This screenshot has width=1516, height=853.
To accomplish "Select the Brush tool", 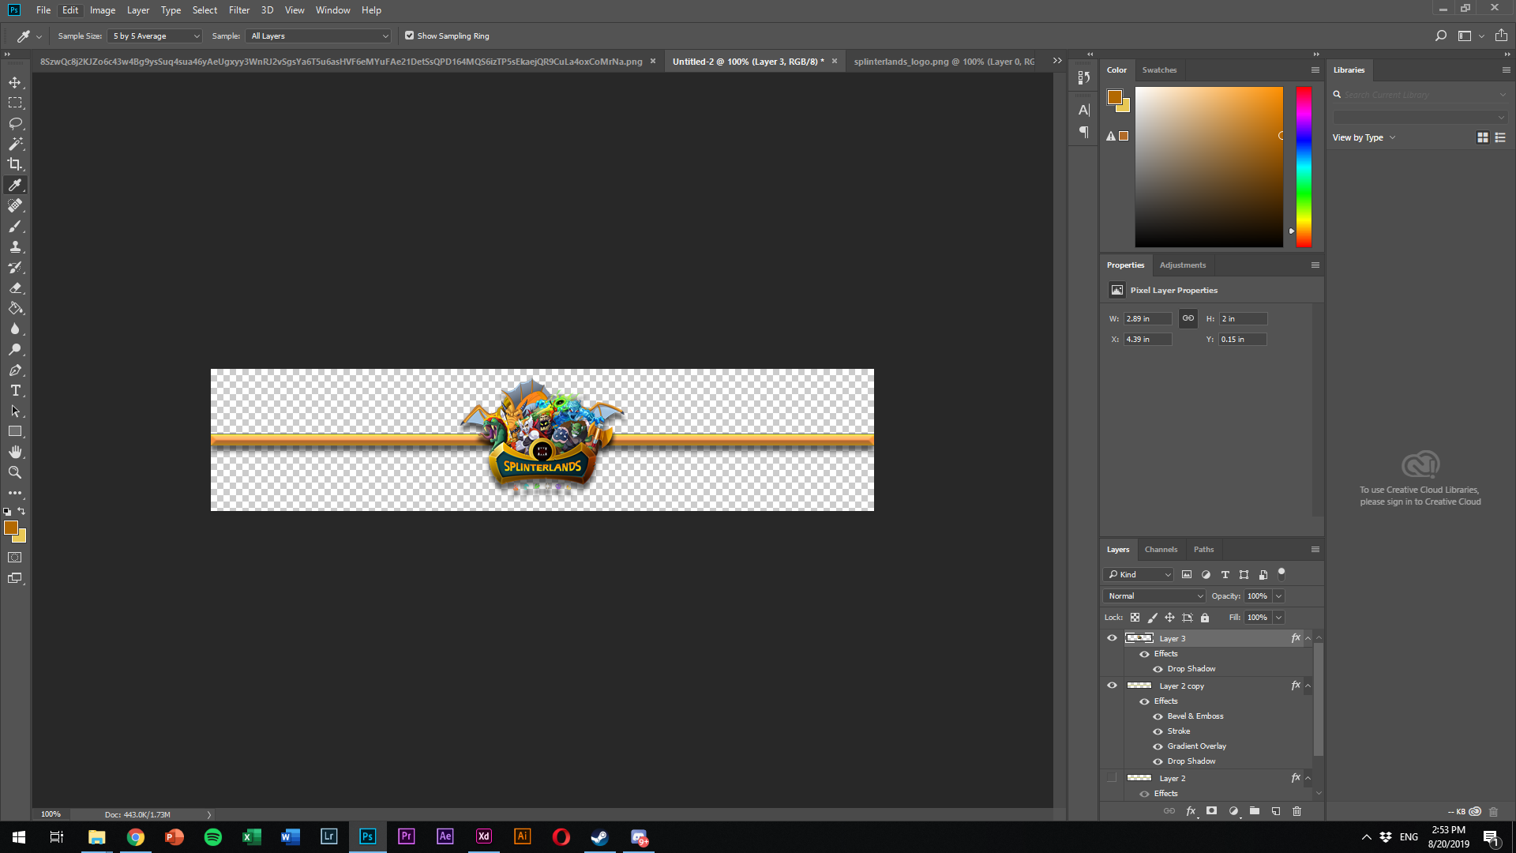I will point(15,226).
